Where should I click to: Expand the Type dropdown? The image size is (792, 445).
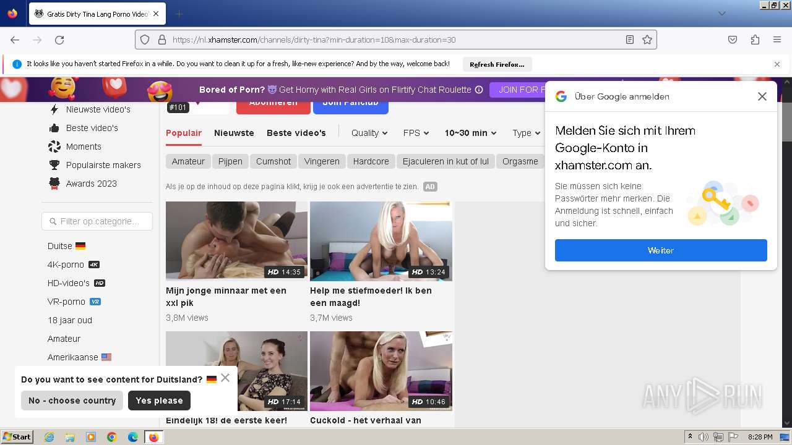(x=527, y=133)
